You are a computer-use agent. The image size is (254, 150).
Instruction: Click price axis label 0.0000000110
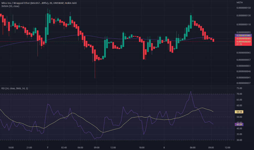(243, 25)
